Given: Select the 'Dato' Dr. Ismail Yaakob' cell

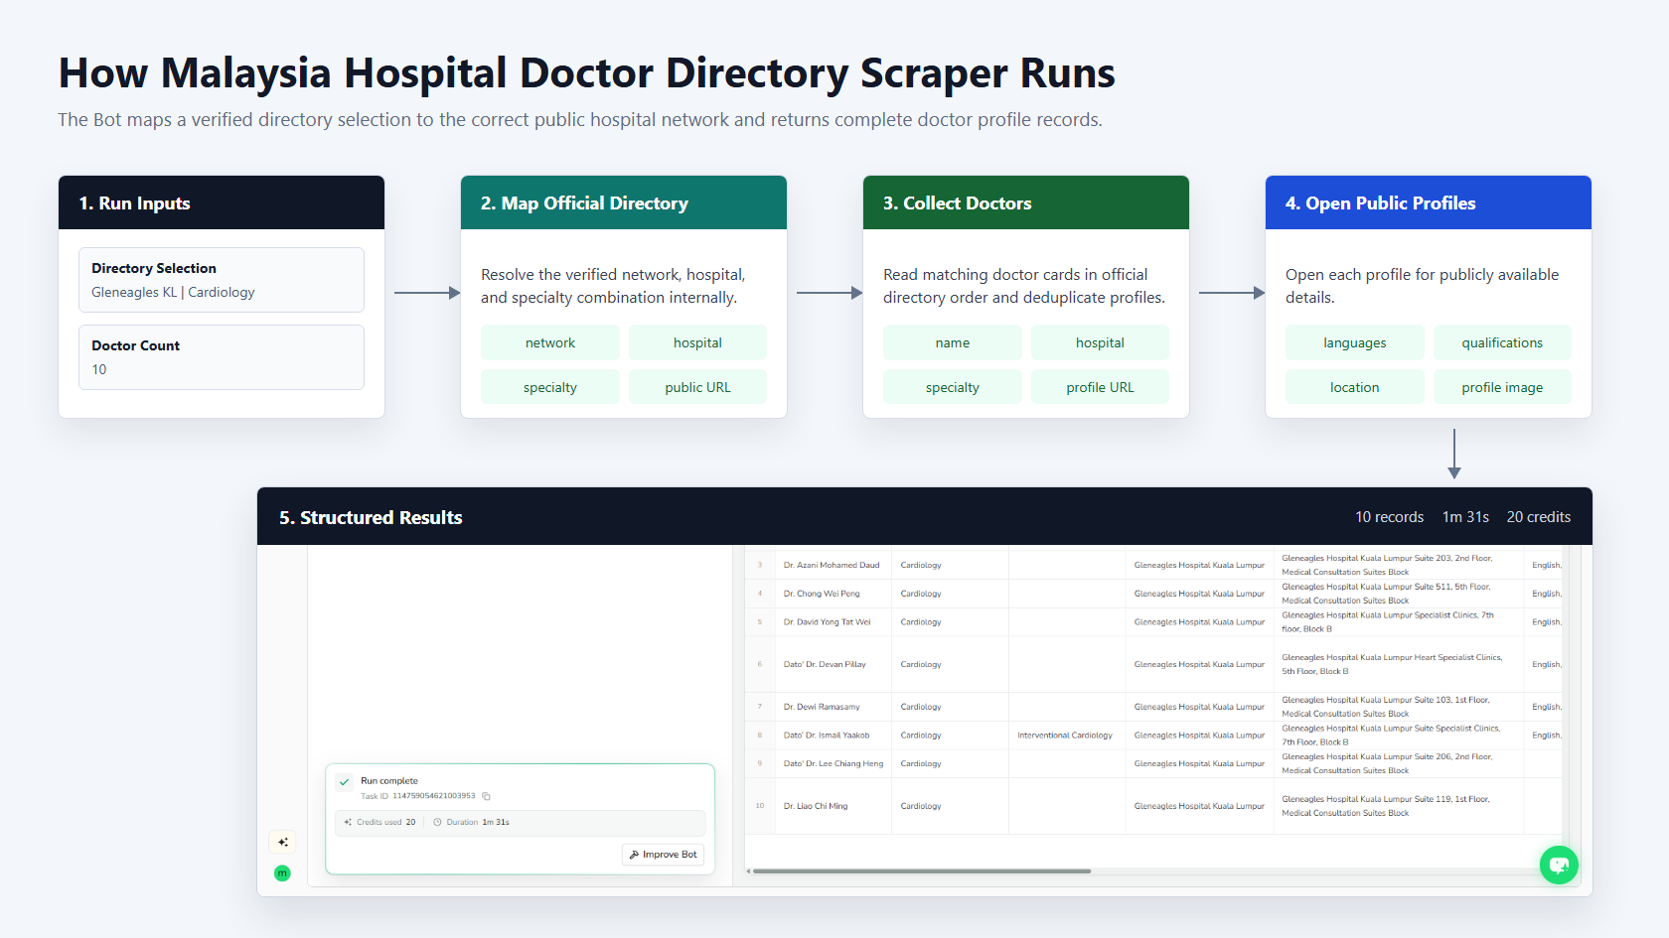Looking at the screenshot, I should coord(832,736).
